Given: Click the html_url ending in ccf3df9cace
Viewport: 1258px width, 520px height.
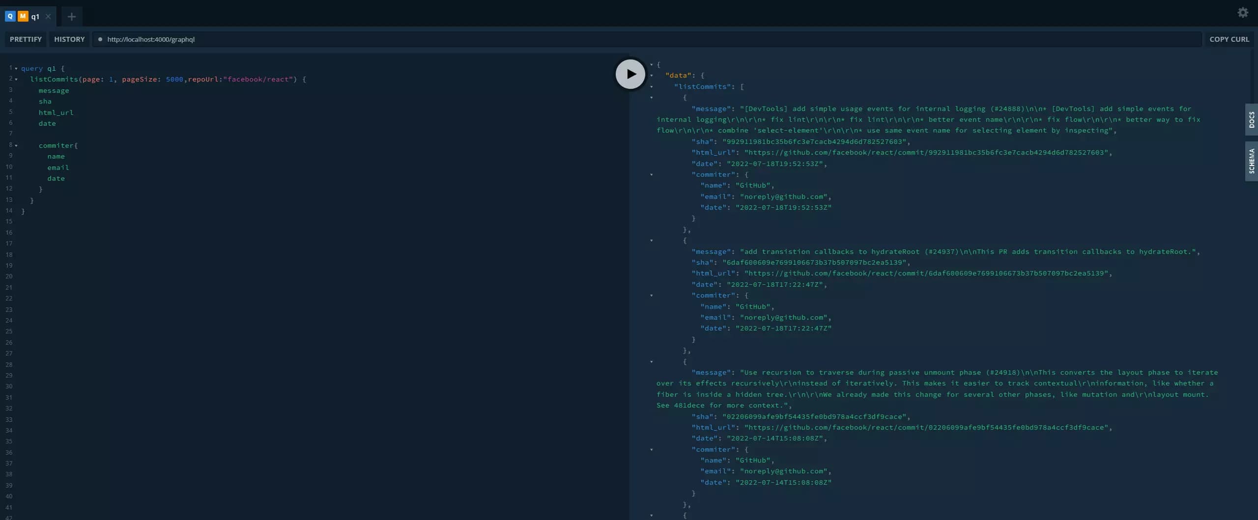Looking at the screenshot, I should (x=926, y=428).
